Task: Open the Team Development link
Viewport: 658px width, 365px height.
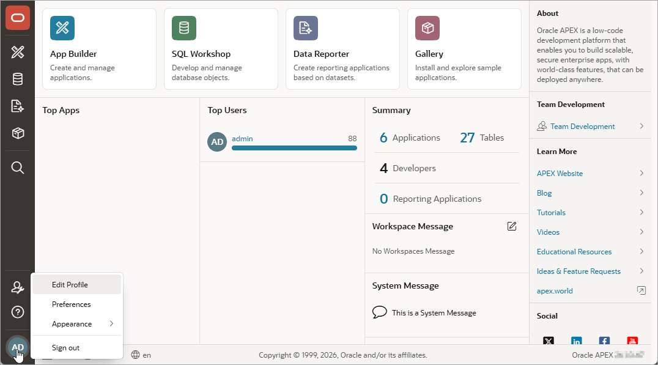Action: 582,127
